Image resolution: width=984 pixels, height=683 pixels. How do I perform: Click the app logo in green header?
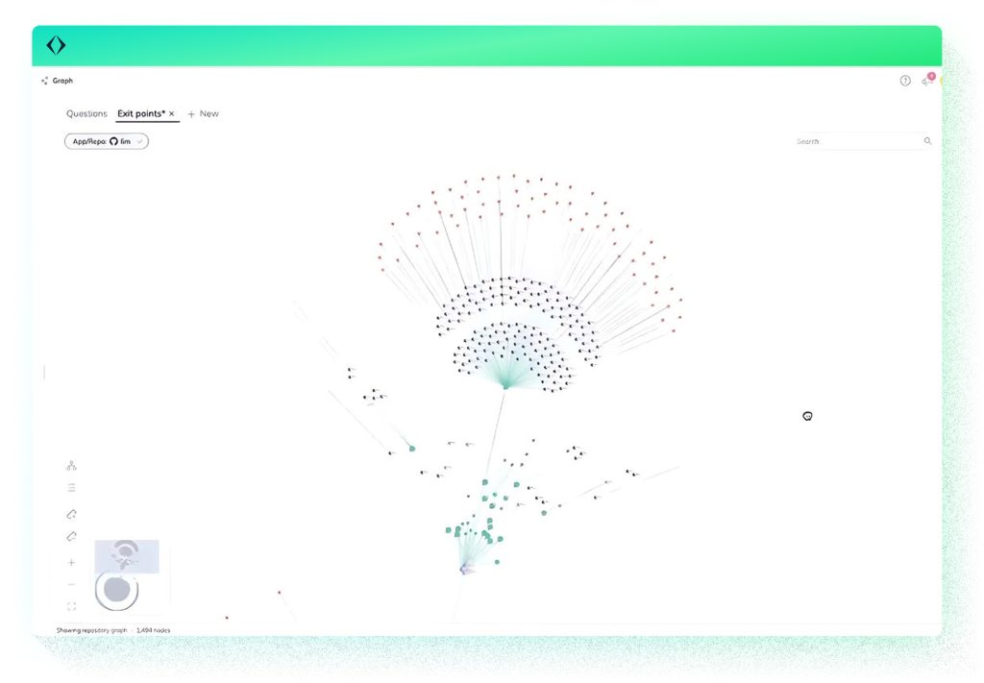coord(56,45)
